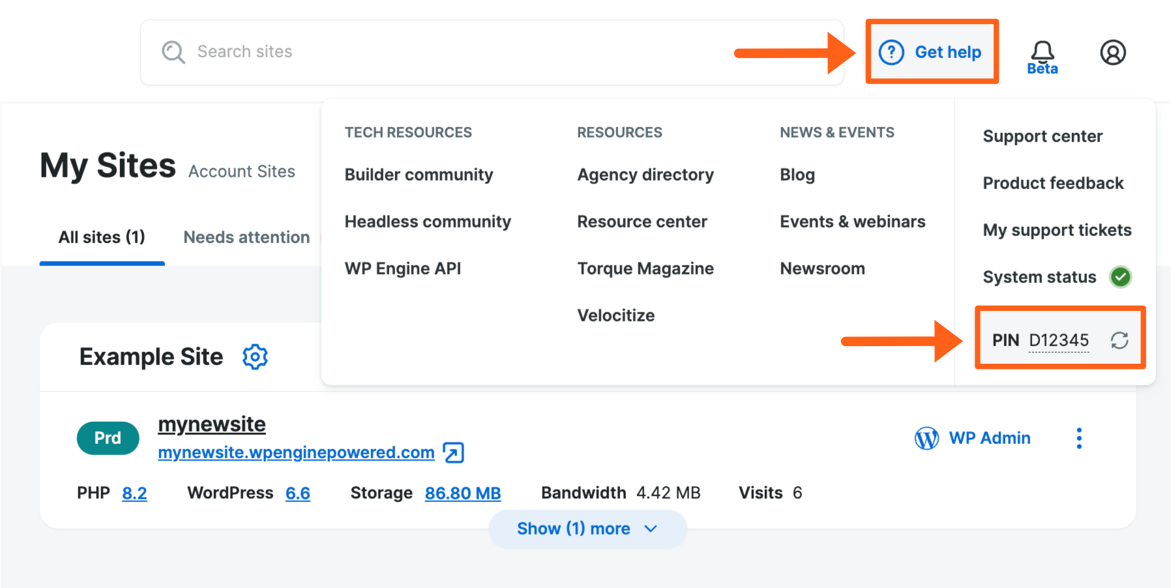Toggle the Get help dropdown menu
The image size is (1171, 588).
pyautogui.click(x=931, y=52)
